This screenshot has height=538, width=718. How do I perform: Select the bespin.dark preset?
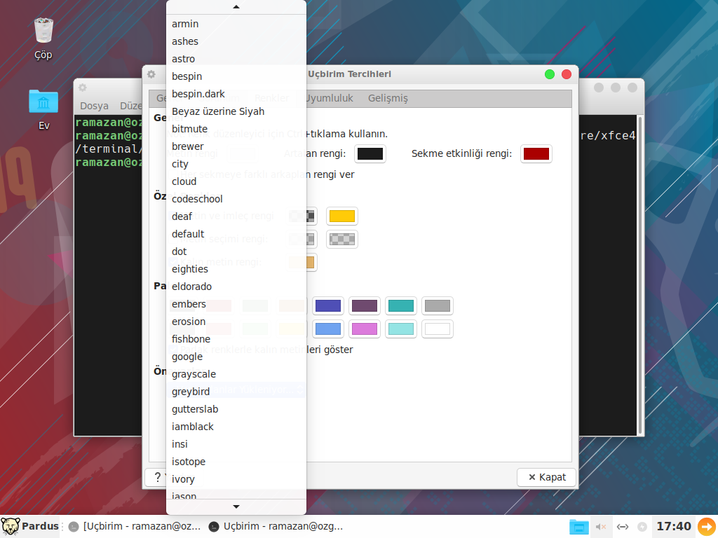[236, 94]
